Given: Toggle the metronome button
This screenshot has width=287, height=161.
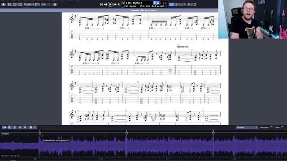Looking at the screenshot, I should pyautogui.click(x=158, y=3).
